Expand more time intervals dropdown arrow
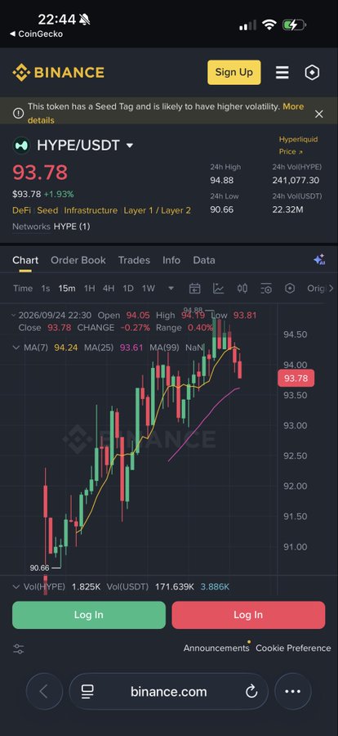The image size is (338, 736). pos(171,288)
